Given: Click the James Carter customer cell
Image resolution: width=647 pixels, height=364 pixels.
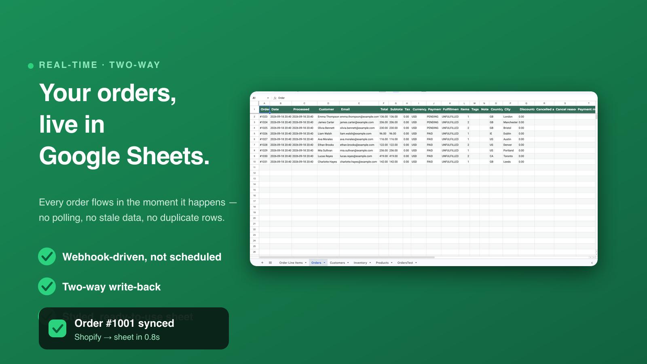Looking at the screenshot, I should tap(328, 122).
